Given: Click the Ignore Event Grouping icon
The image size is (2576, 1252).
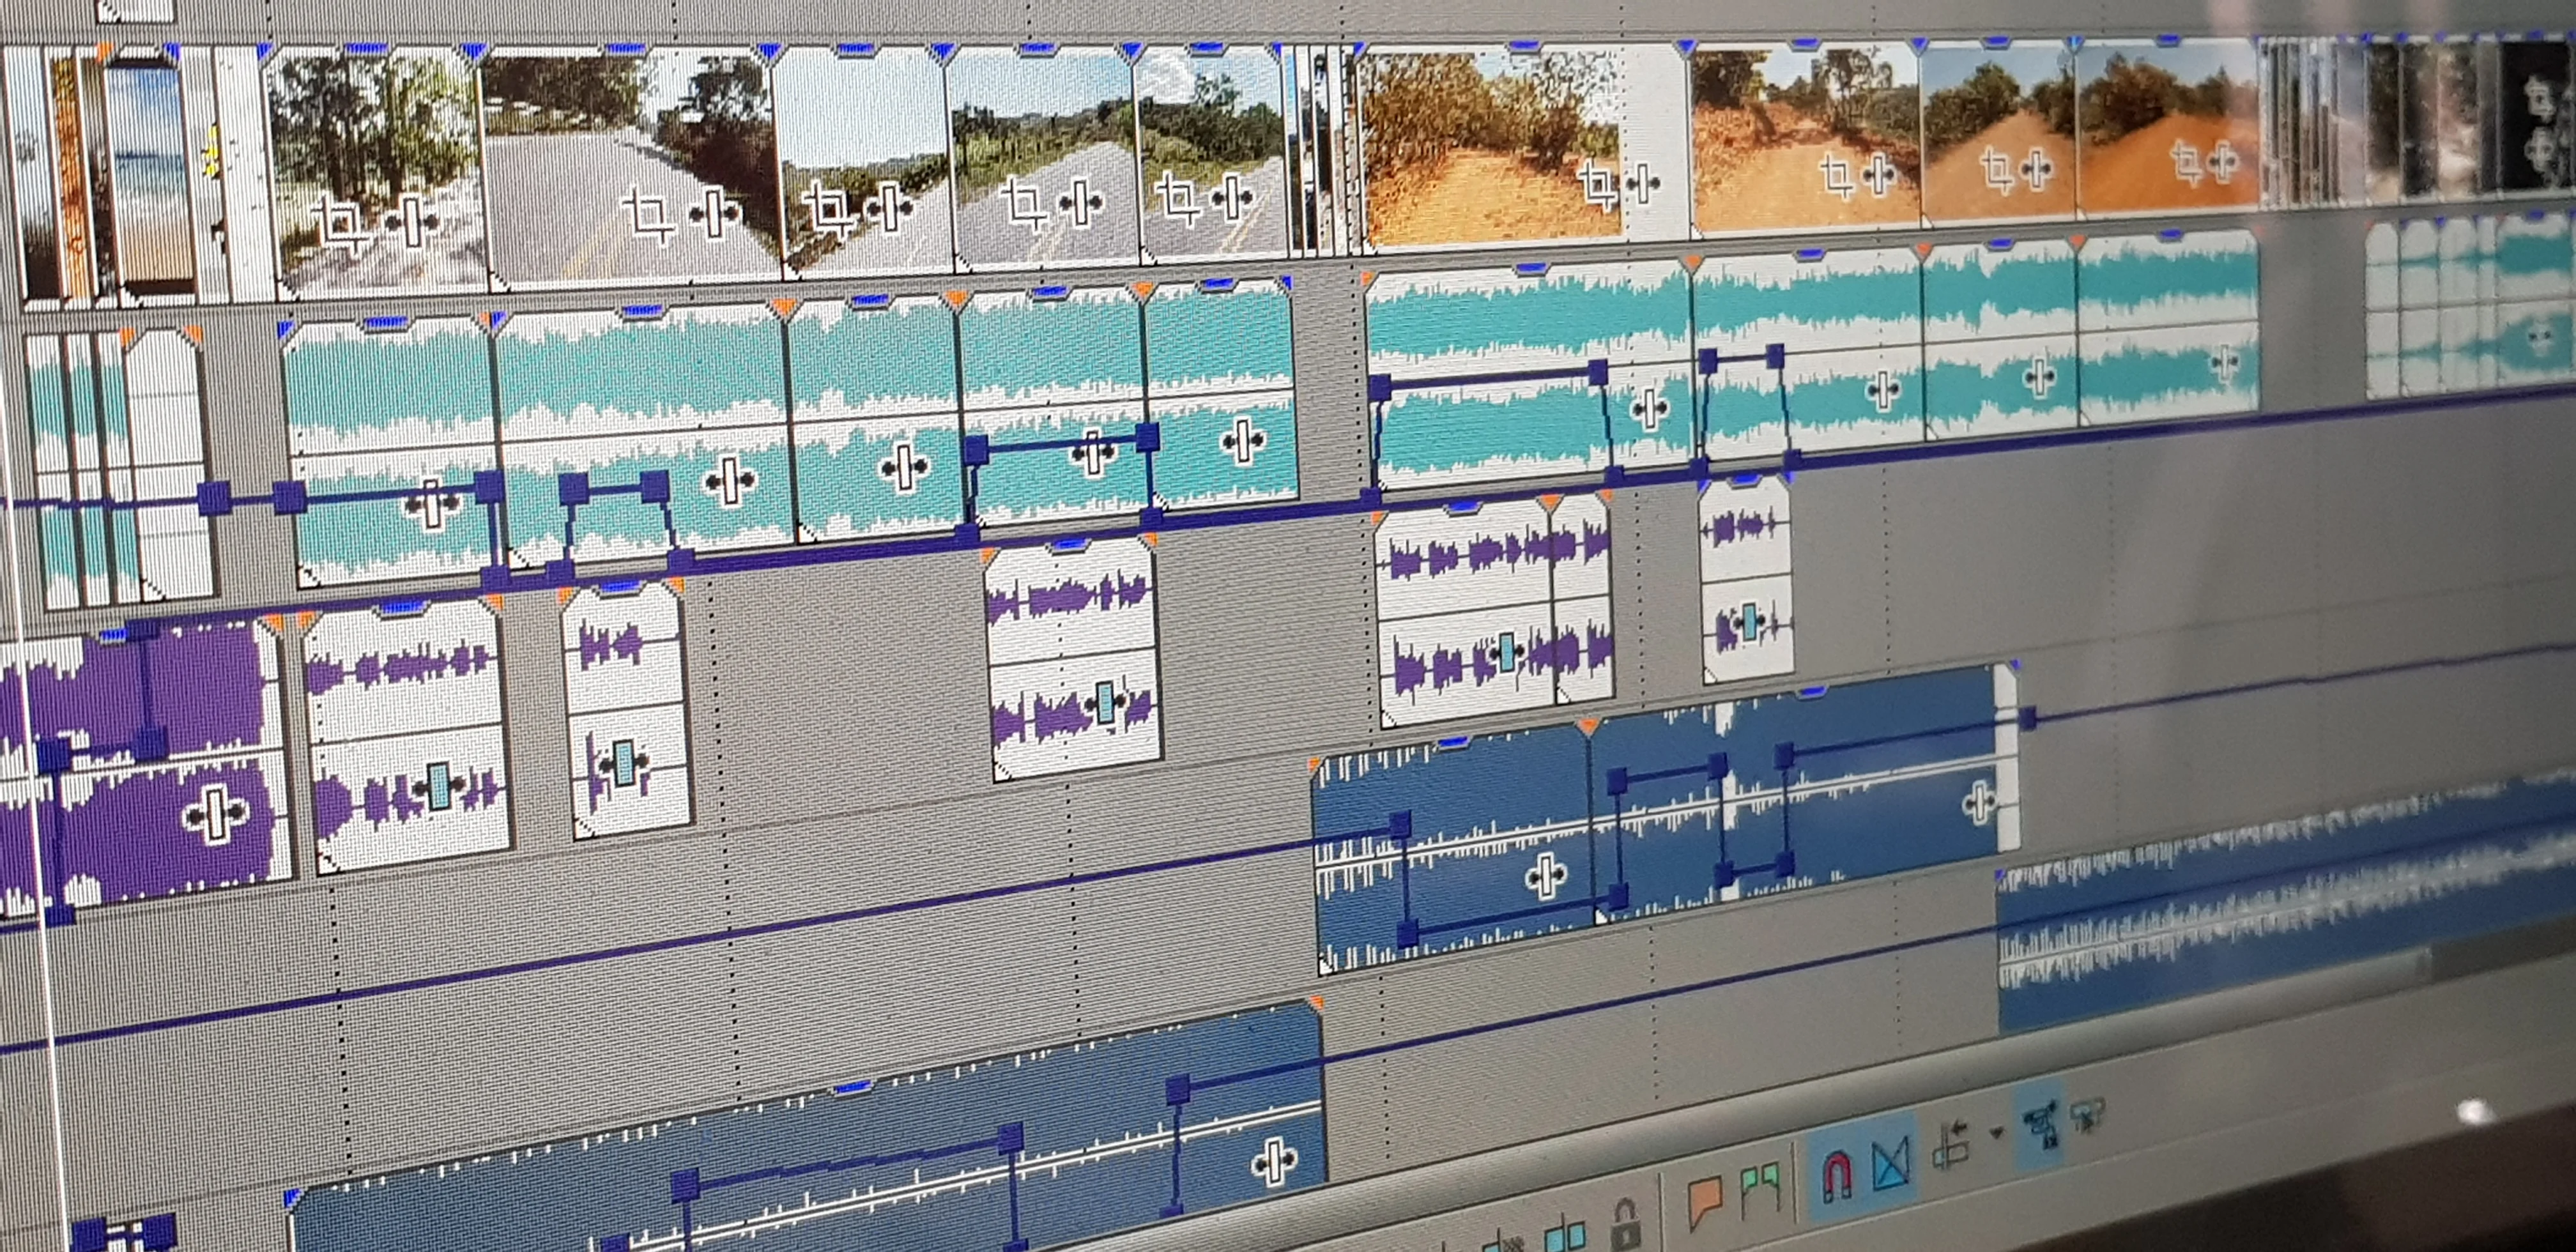Looking at the screenshot, I should (2088, 1114).
